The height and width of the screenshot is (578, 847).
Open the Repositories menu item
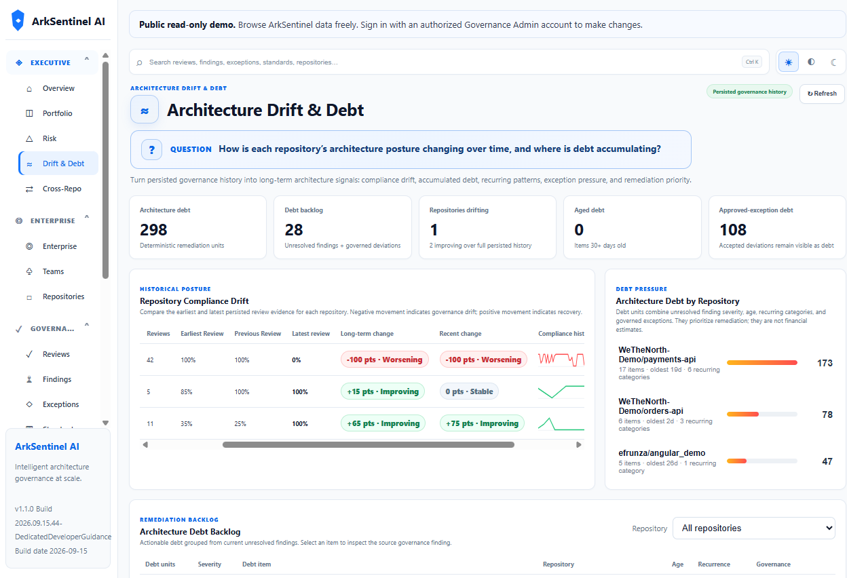58,296
